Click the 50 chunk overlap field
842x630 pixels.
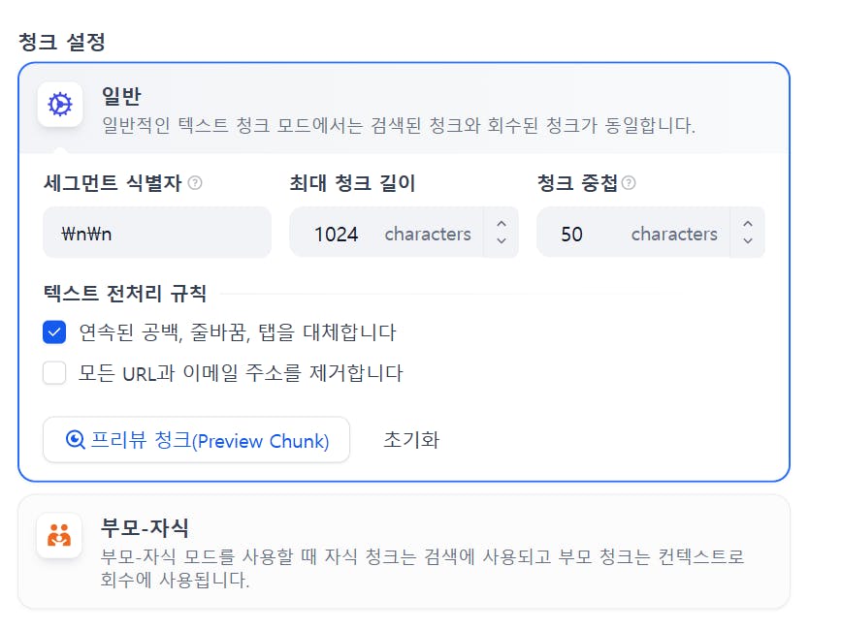[572, 234]
